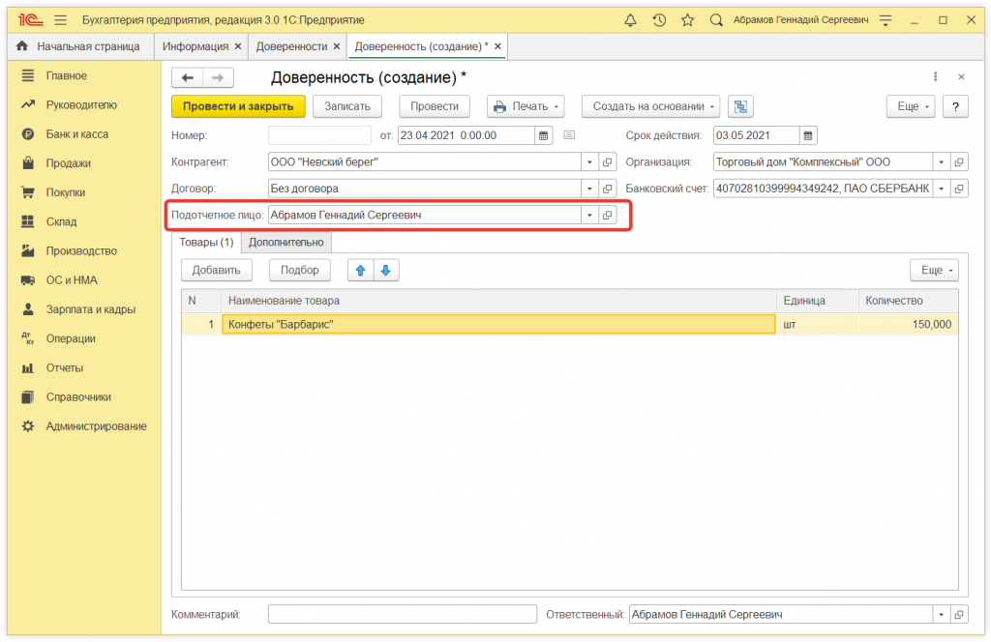The height and width of the screenshot is (642, 991).
Task: Open the Продажи section in sidebar
Action: [68, 163]
